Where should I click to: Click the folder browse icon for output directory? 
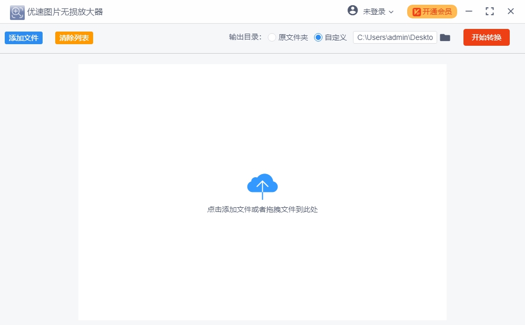tap(445, 37)
